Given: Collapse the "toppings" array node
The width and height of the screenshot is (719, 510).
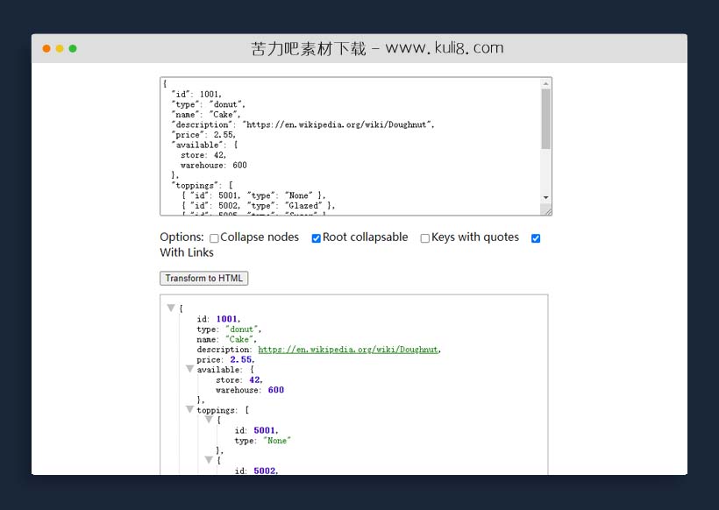Looking at the screenshot, I should click(189, 410).
